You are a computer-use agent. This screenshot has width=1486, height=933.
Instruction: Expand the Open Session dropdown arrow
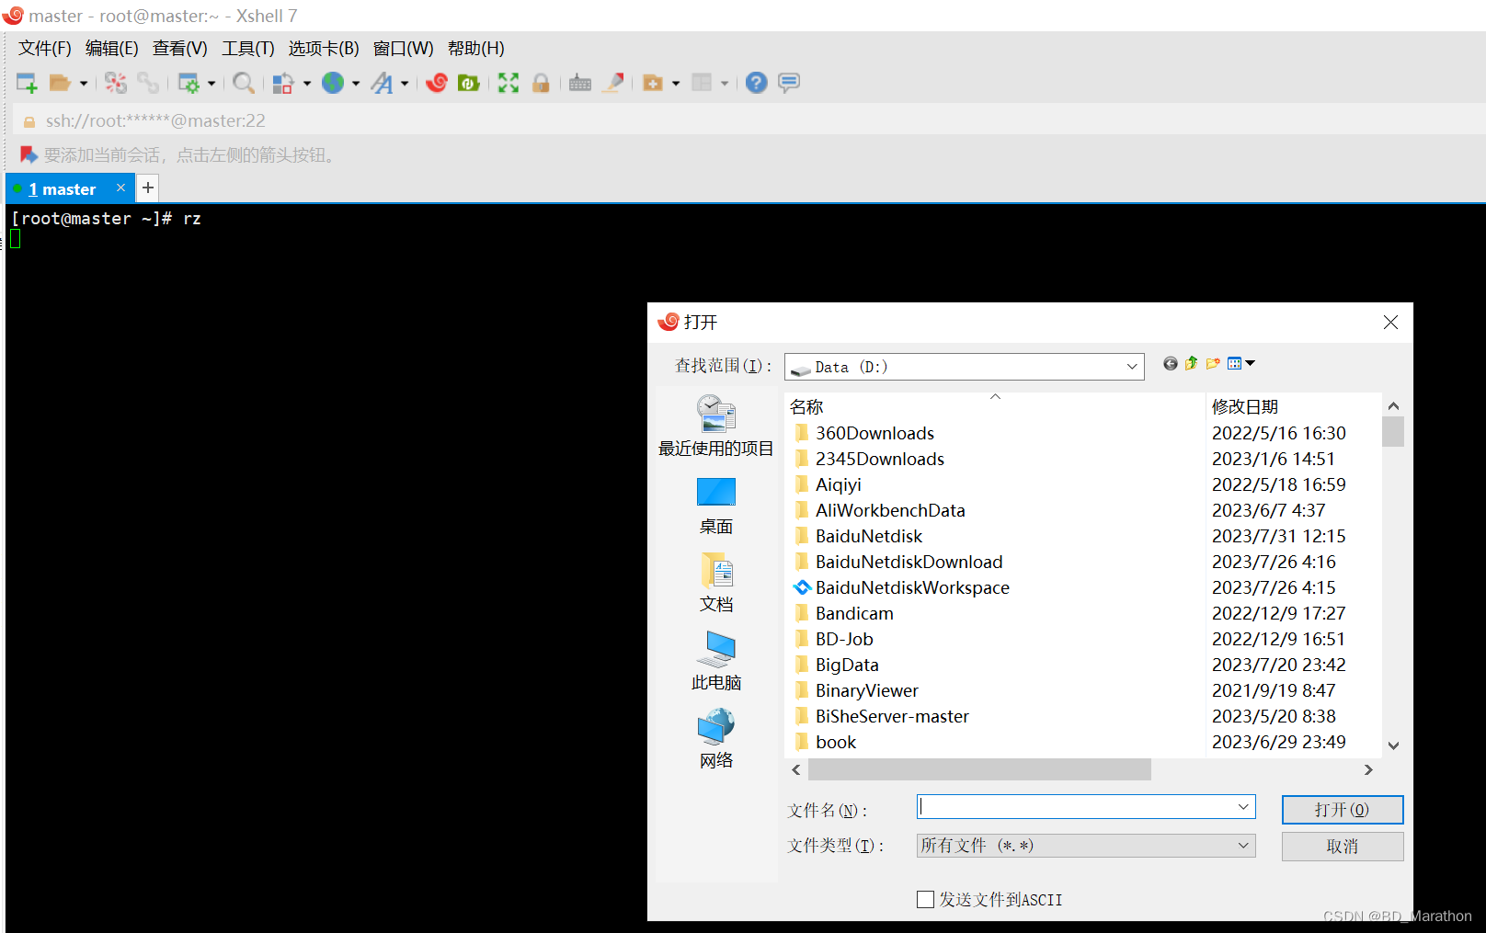pyautogui.click(x=84, y=83)
